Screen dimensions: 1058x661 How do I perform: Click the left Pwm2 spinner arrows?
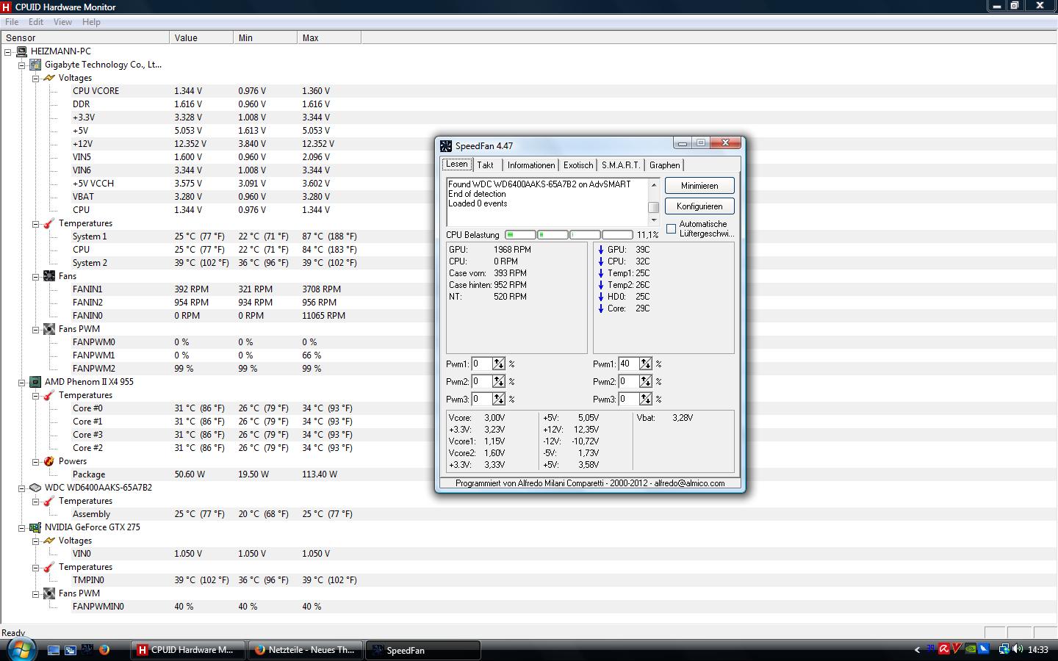pyautogui.click(x=498, y=381)
